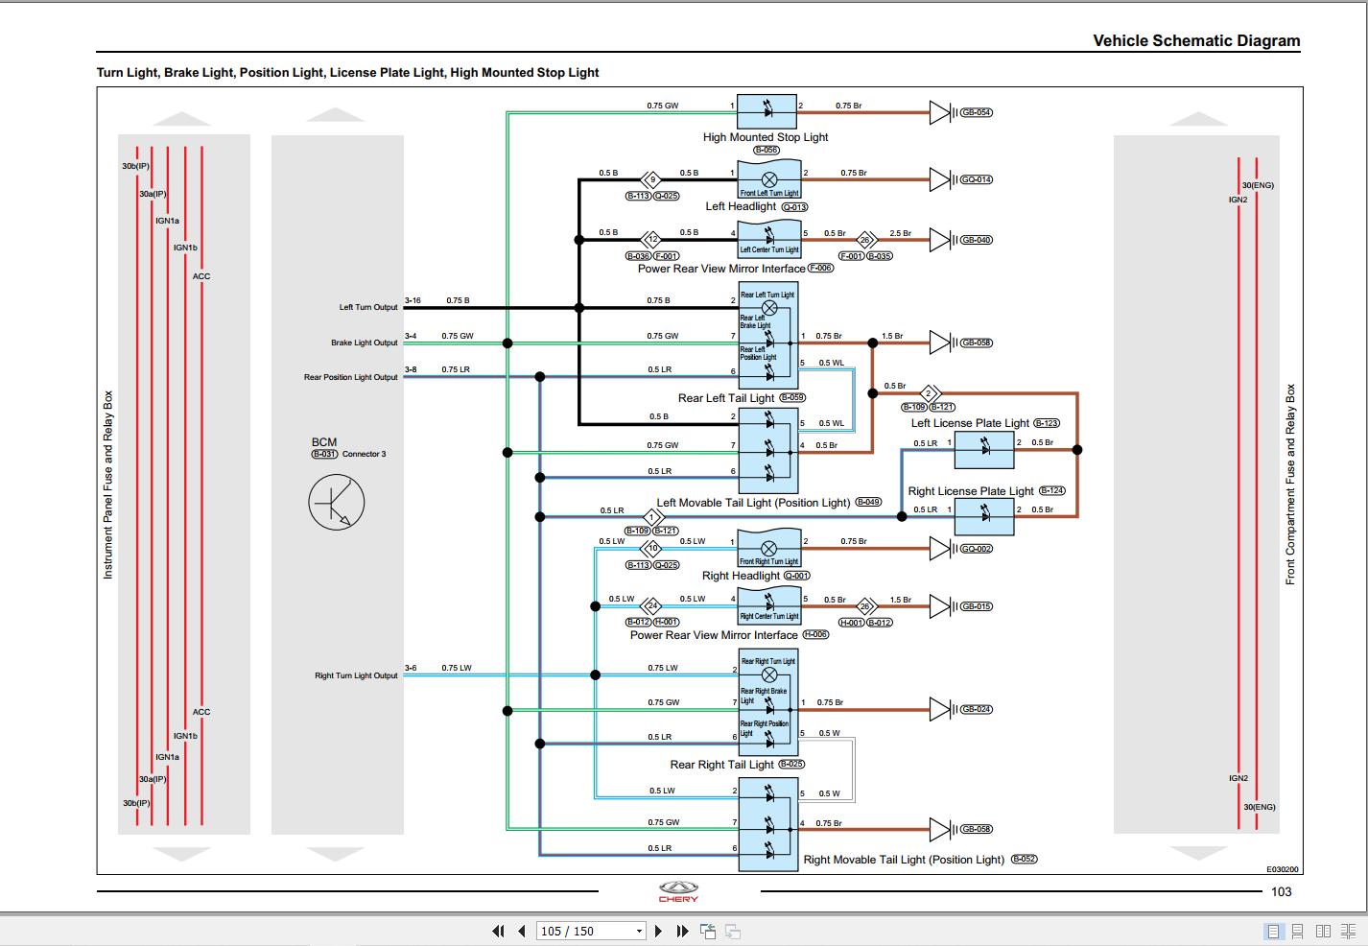Click the Chery logo at the page bottom
The height and width of the screenshot is (946, 1368).
pos(678,889)
